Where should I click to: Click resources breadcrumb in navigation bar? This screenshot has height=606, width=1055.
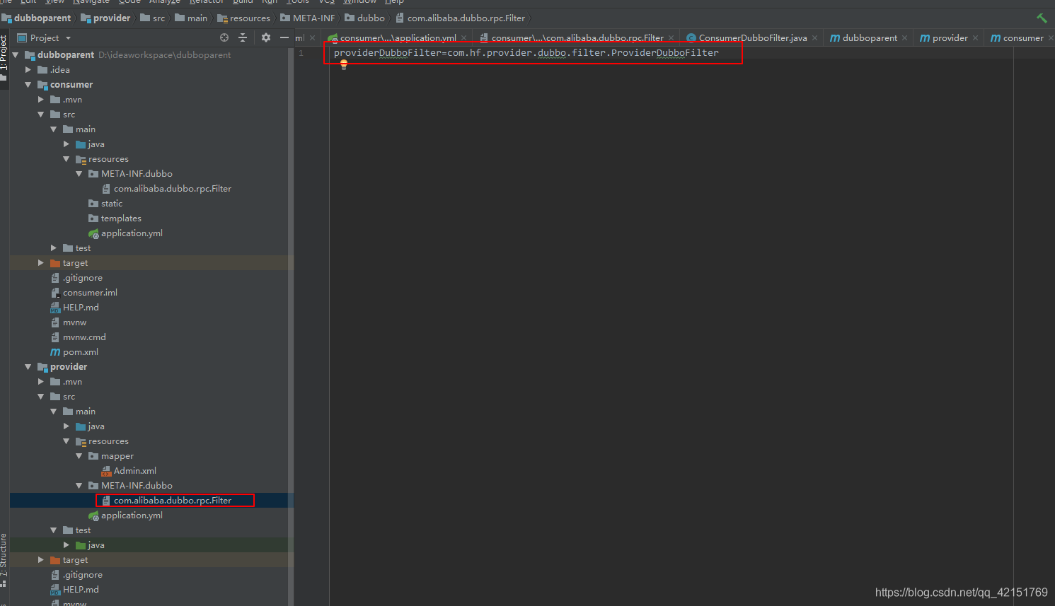243,18
